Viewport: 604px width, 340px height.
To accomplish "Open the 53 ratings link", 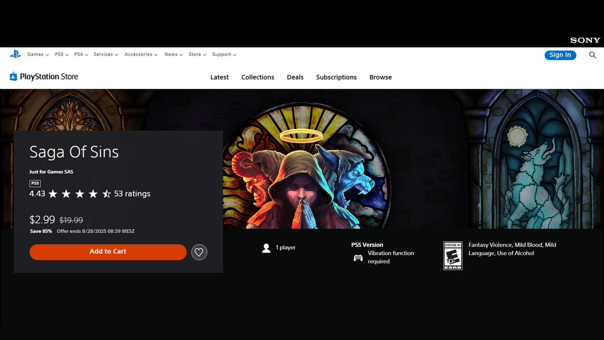I will 132,194.
